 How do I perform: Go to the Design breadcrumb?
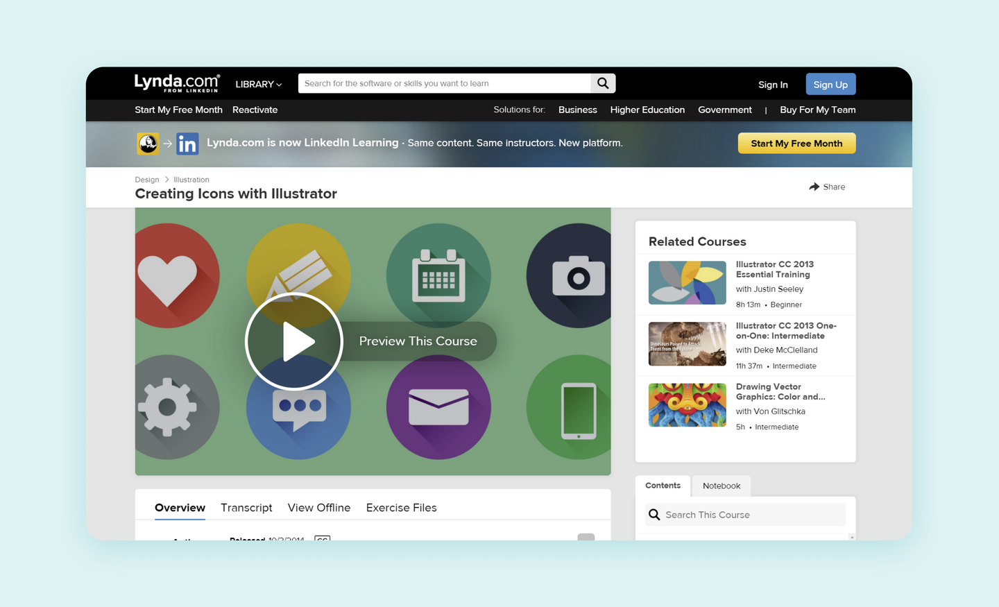(146, 180)
